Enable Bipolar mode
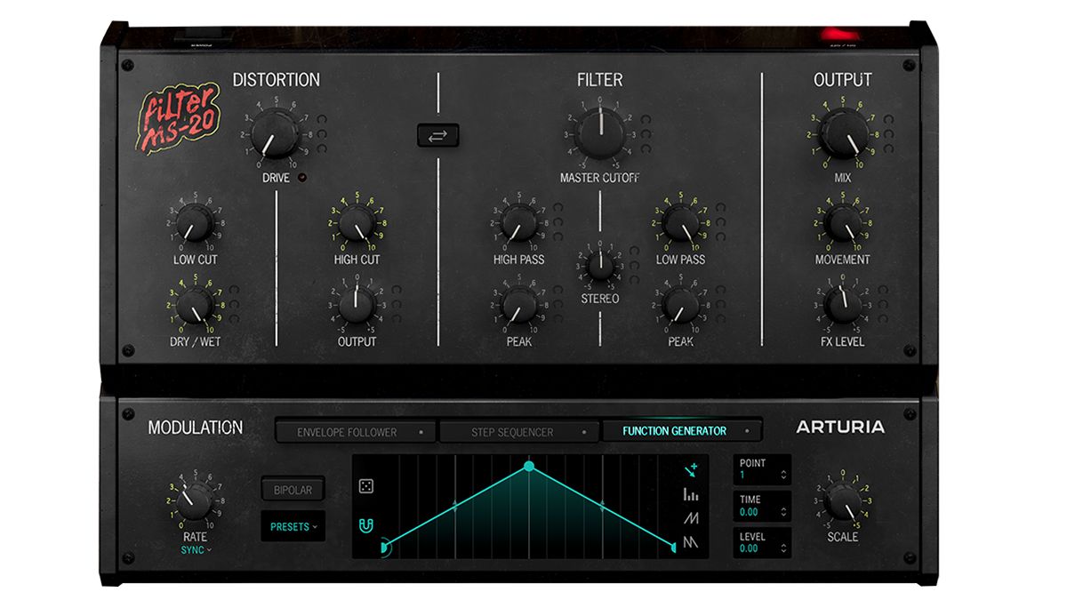The image size is (1067, 600). (293, 489)
